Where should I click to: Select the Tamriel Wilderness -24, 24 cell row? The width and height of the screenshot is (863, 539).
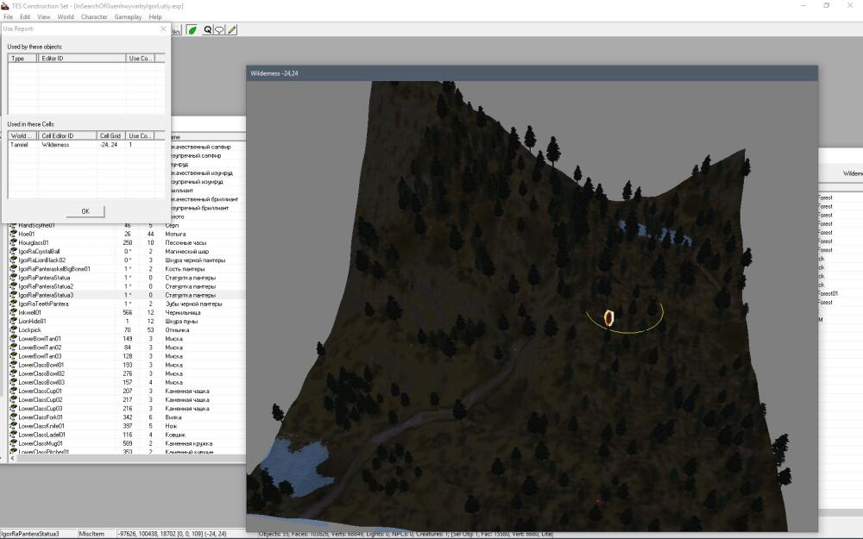tap(85, 145)
